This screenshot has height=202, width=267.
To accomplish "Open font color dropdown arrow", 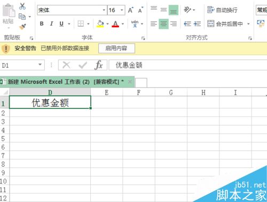I will click(123, 24).
